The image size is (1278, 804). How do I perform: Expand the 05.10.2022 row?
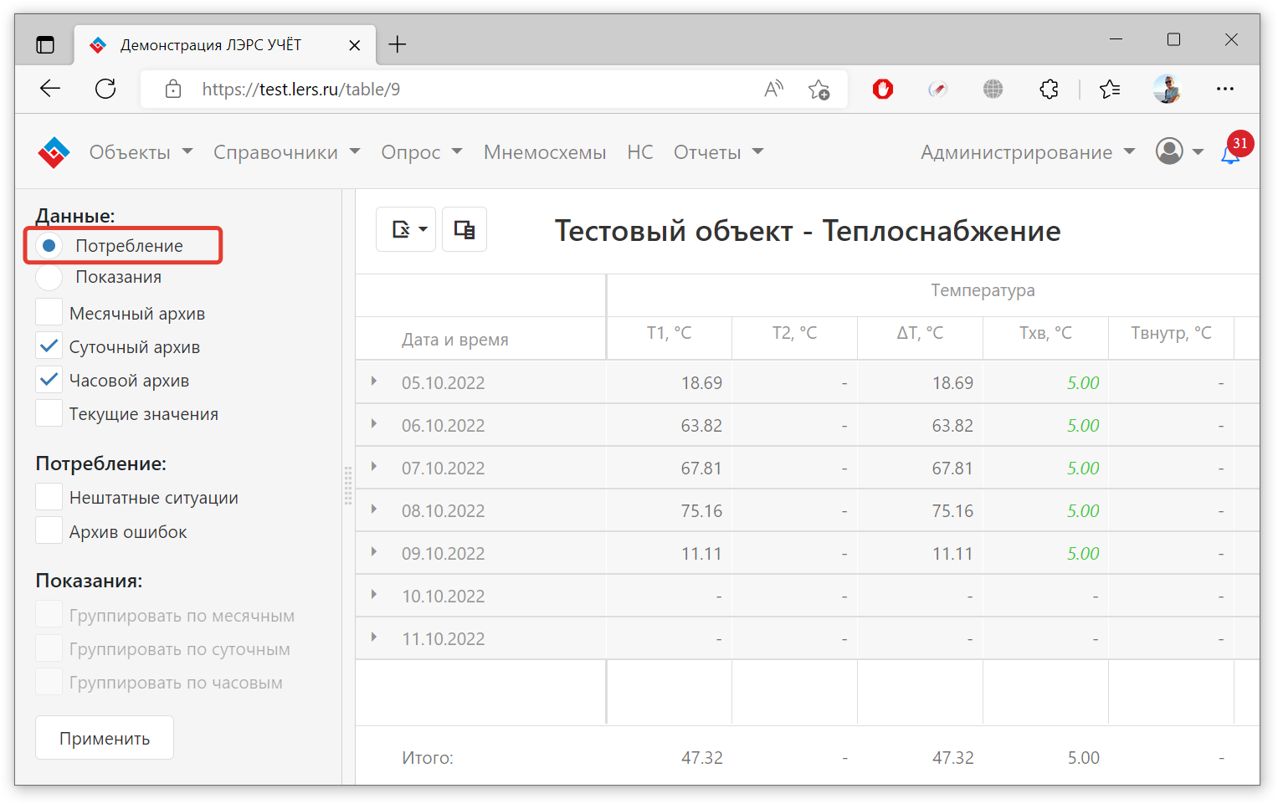tap(374, 382)
